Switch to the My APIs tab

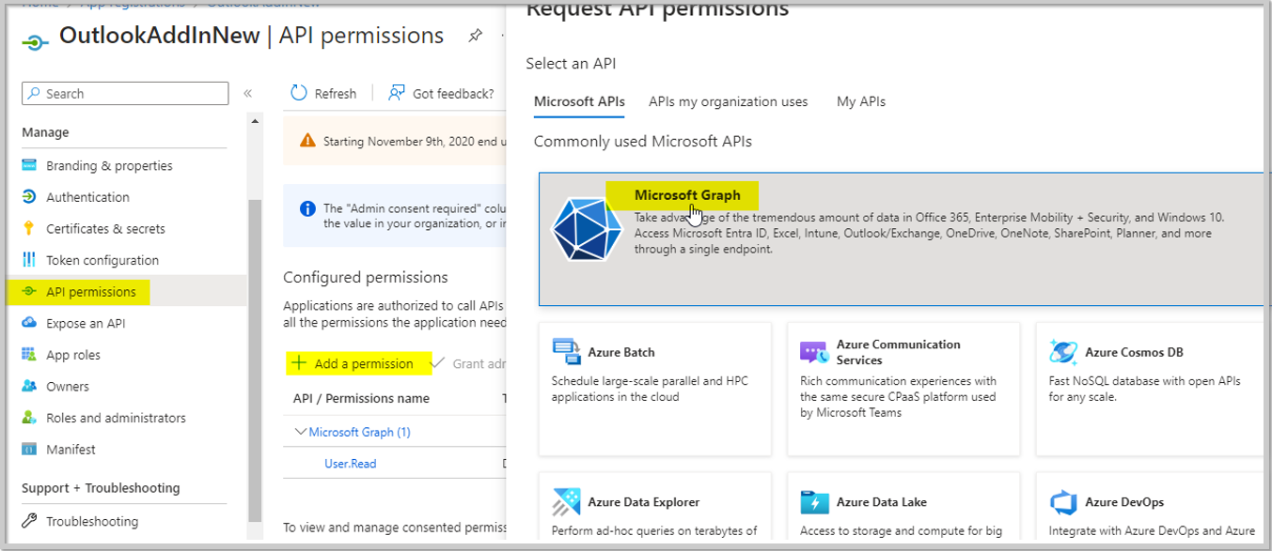pos(861,101)
